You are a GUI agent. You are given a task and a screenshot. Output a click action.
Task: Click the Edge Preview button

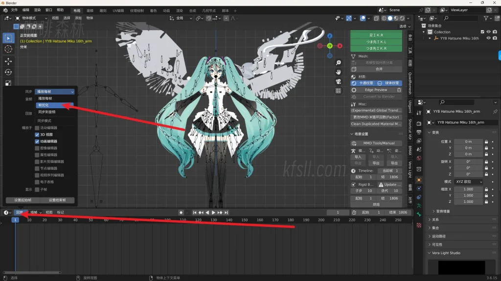(376, 90)
